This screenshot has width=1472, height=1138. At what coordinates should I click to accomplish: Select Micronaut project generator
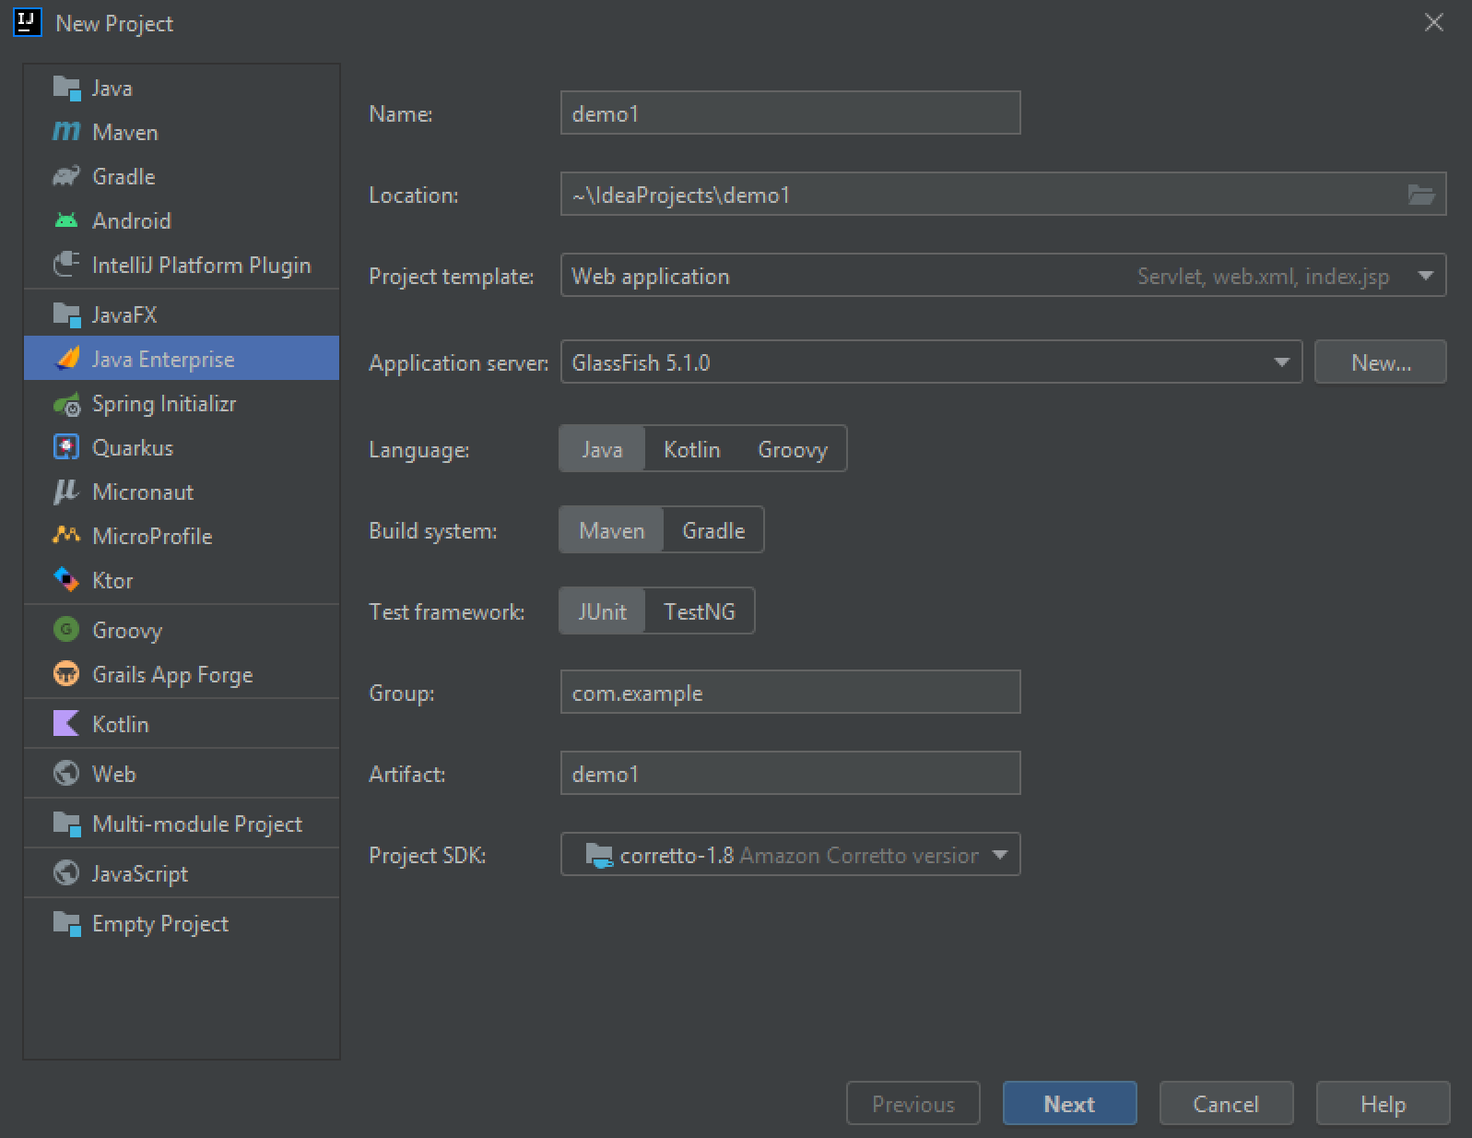[182, 492]
